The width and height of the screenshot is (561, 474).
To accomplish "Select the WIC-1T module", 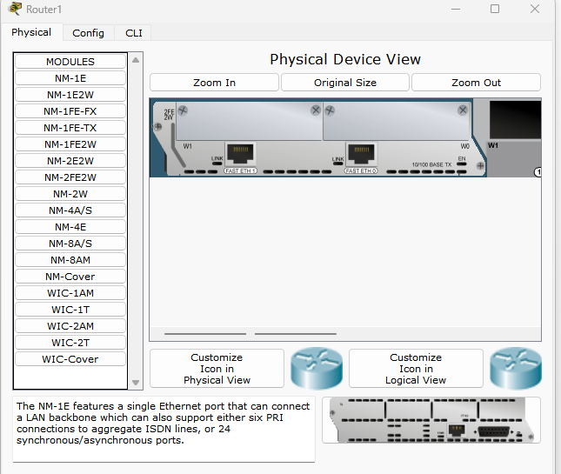I will coord(70,310).
